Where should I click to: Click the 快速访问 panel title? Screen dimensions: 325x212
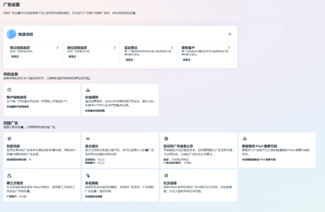26,34
